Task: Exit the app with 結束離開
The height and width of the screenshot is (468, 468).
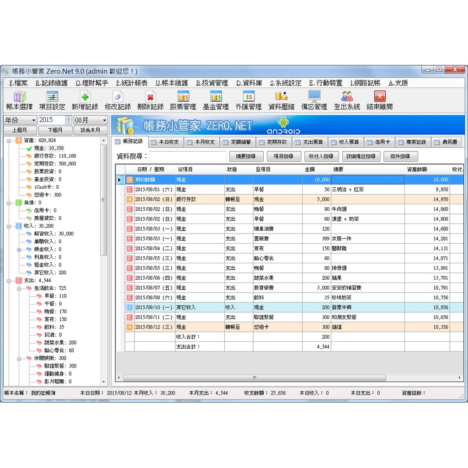Action: pyautogui.click(x=380, y=100)
